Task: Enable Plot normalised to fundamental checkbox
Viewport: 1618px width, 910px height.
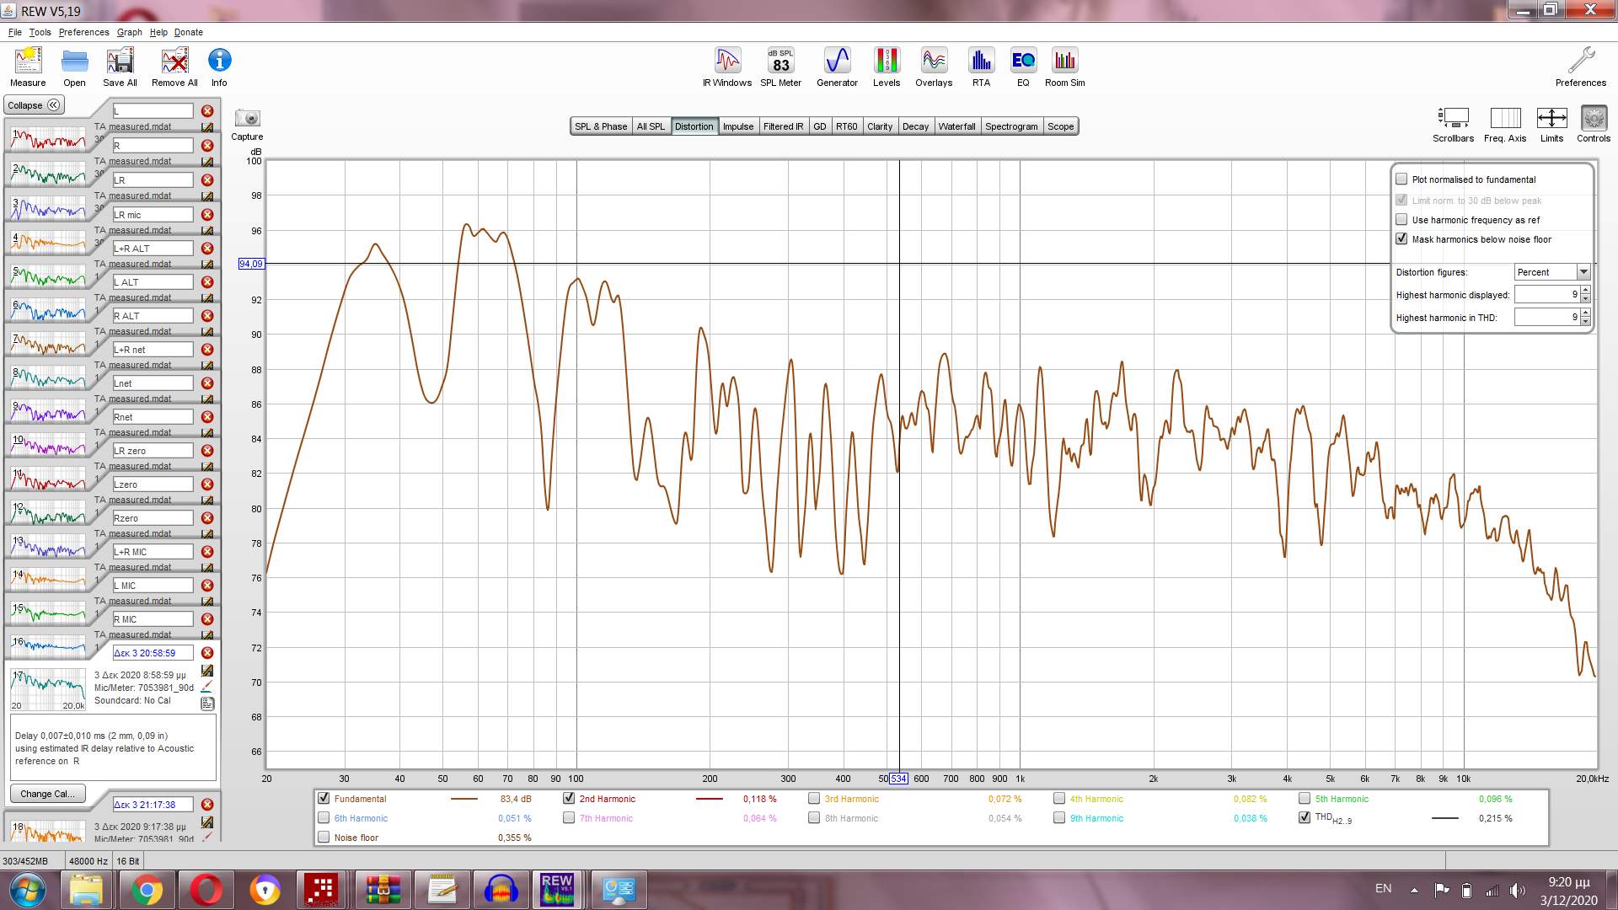Action: coord(1401,179)
